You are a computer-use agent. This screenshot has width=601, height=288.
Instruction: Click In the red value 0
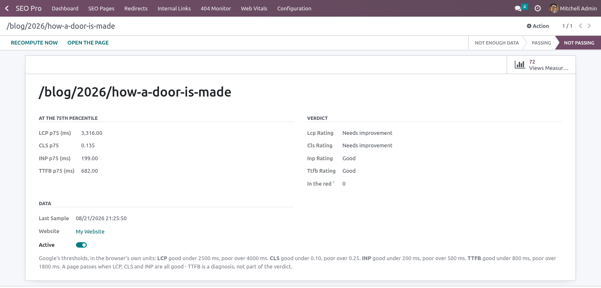coord(344,184)
